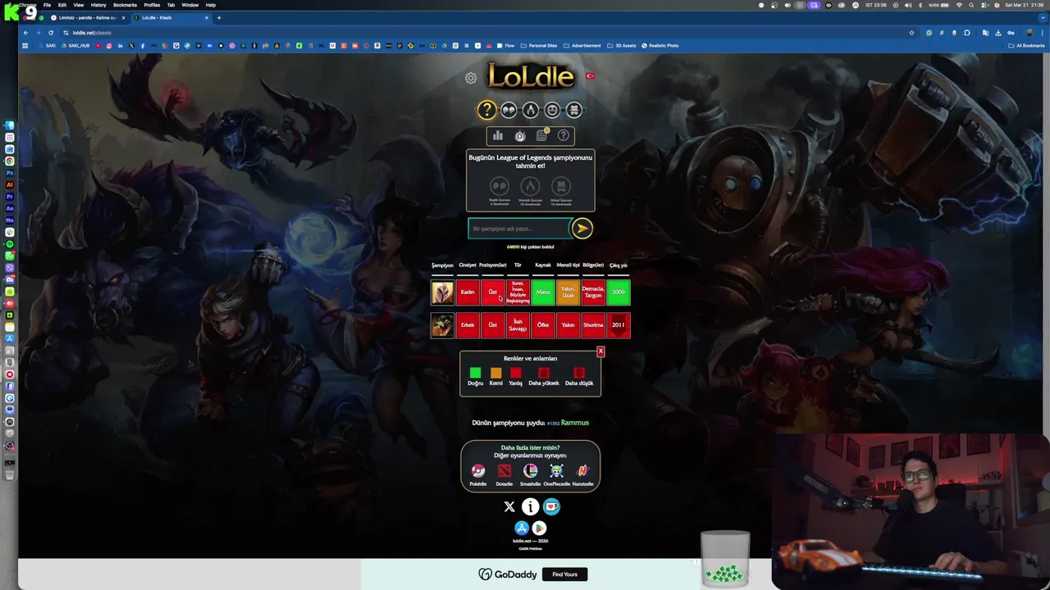Click the quote clue icon in hint box
This screenshot has width=1050, height=590.
coord(500,187)
